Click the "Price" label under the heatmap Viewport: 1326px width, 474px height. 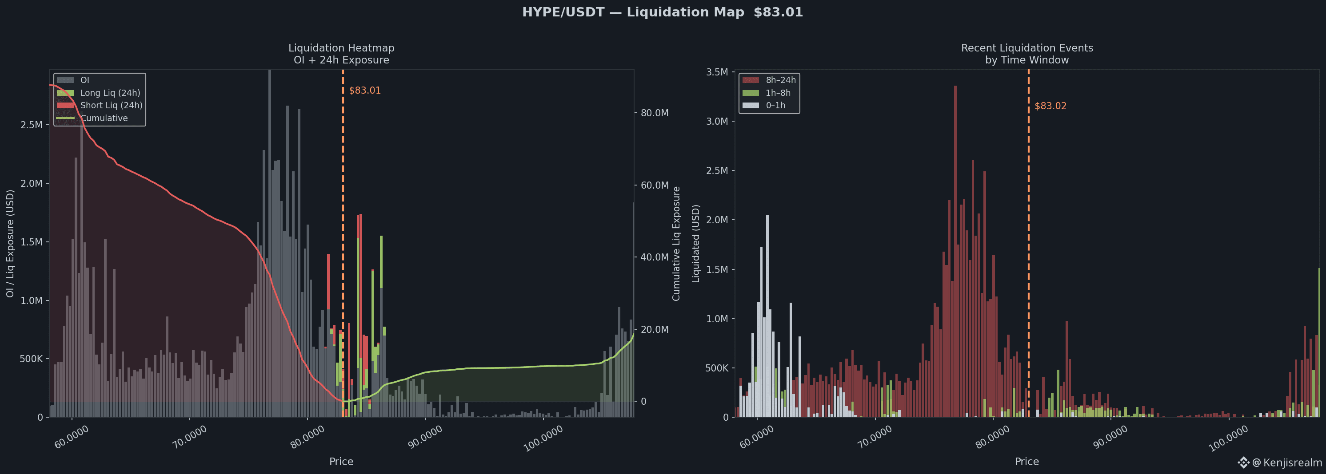pos(341,462)
